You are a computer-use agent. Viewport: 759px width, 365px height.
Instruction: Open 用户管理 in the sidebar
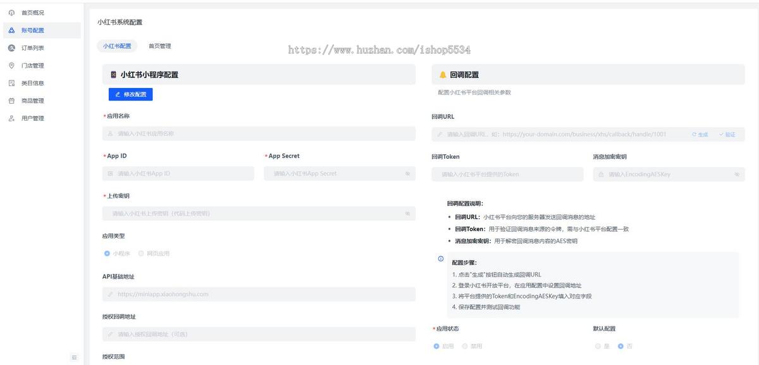[x=42, y=118]
